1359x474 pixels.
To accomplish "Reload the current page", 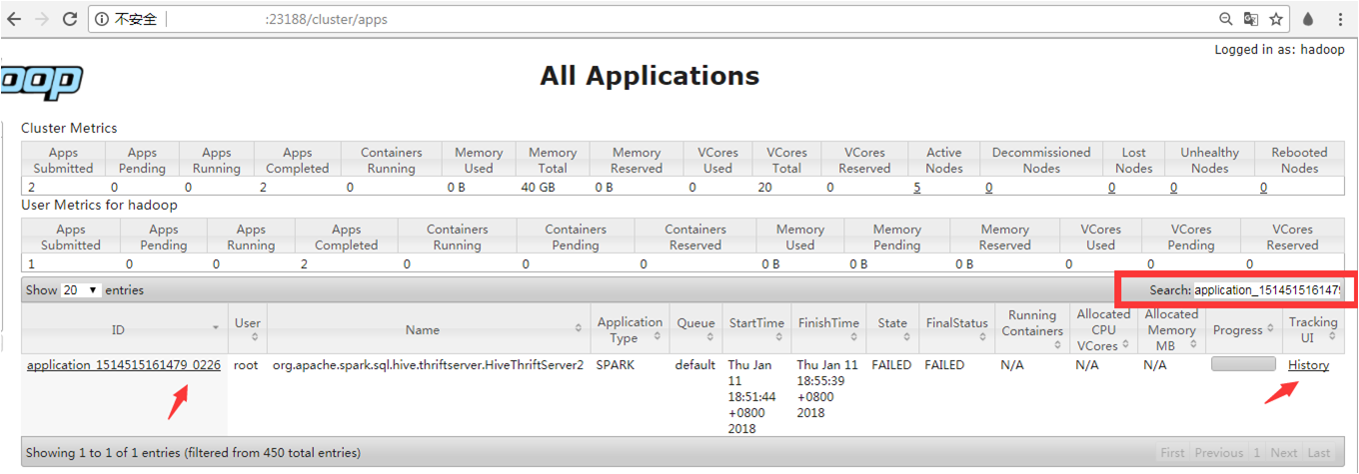I will (x=70, y=19).
